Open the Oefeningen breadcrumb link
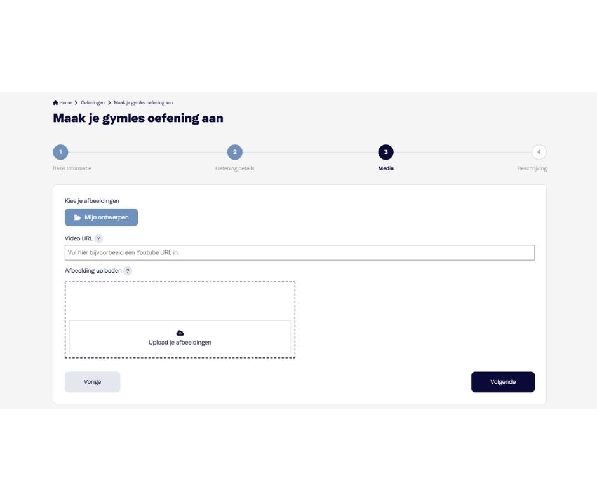Image resolution: width=597 pixels, height=501 pixels. [93, 102]
